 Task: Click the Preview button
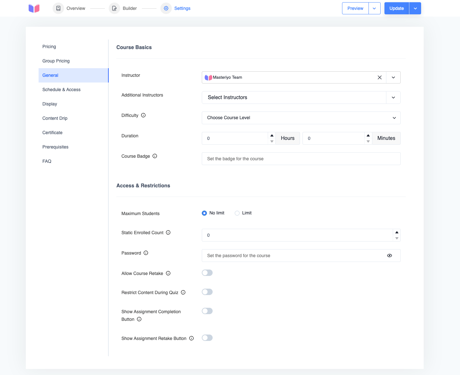[x=355, y=8]
